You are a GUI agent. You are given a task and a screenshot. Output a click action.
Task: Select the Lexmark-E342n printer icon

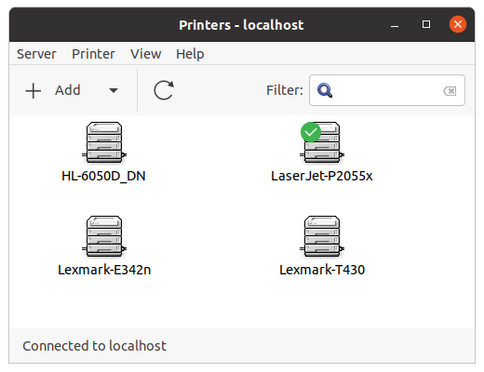click(x=104, y=236)
